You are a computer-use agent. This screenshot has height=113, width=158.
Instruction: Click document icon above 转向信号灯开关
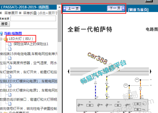tap(10, 104)
